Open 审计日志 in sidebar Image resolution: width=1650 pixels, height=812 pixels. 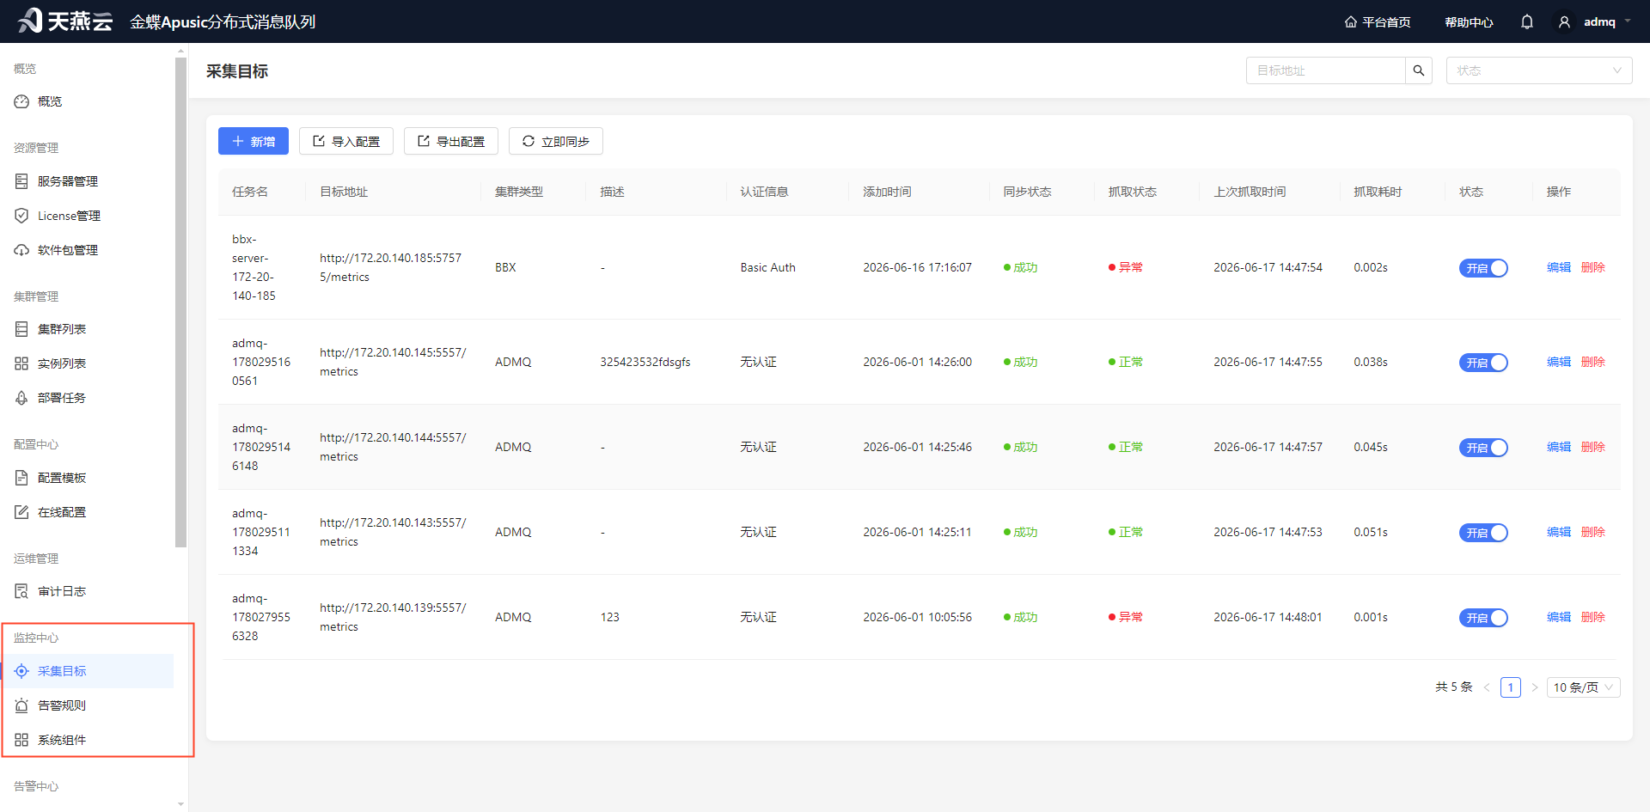pos(61,591)
